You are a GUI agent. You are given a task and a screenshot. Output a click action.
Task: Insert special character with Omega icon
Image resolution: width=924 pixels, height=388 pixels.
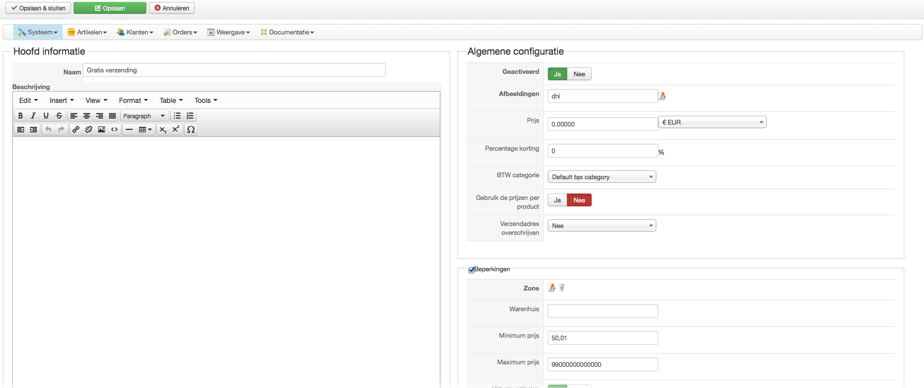191,129
